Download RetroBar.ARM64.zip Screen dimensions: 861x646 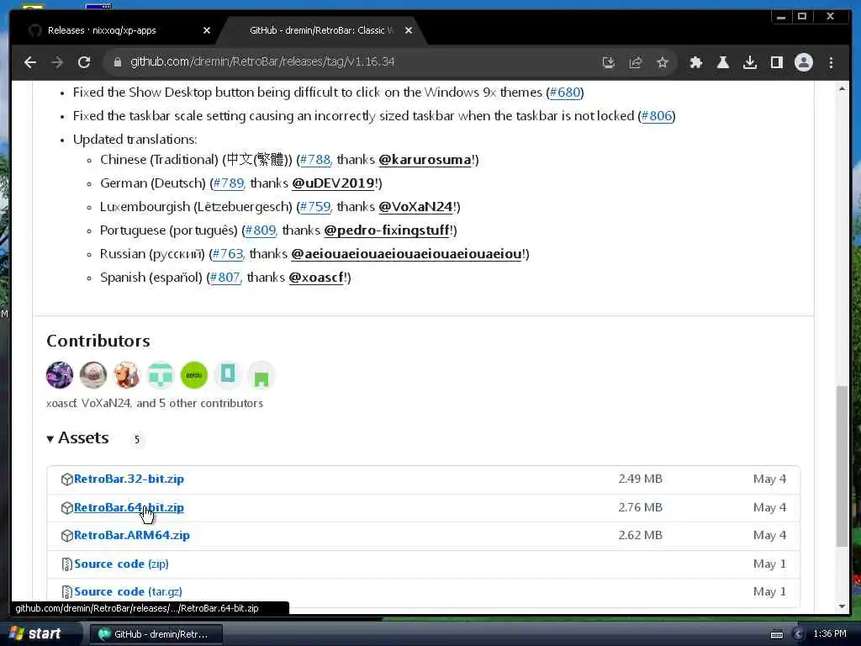(x=132, y=536)
